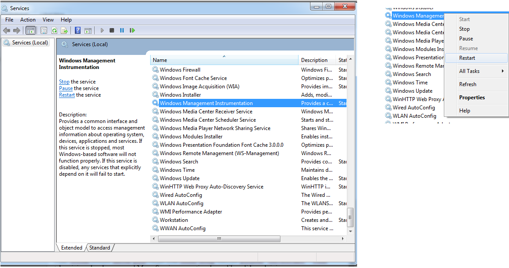
Task: Click the Start Service toolbar icon
Action: click(x=102, y=30)
